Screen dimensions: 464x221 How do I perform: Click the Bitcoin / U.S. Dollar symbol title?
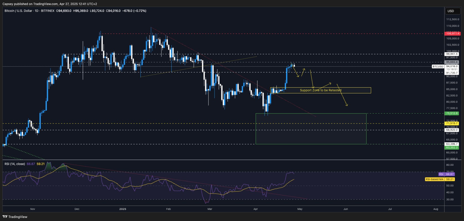pos(18,11)
